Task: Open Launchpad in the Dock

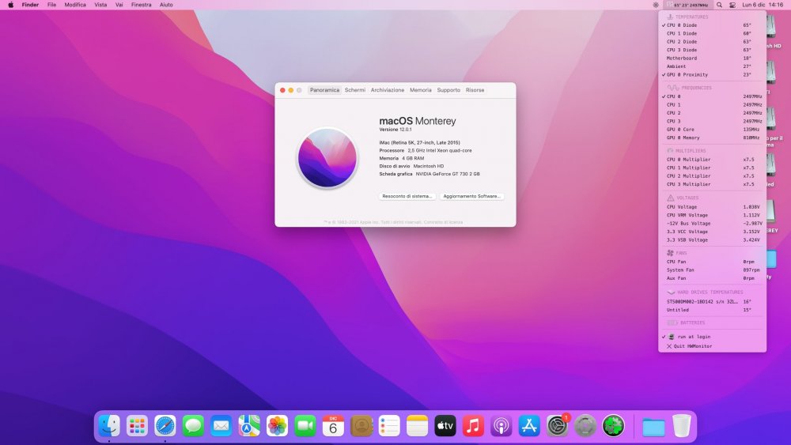Action: point(137,426)
